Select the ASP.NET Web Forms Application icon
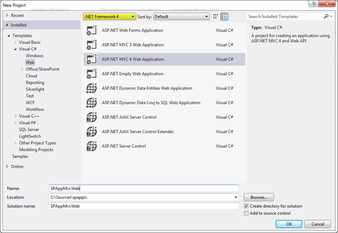Screen dimensions: 338x233 (x=92, y=30)
